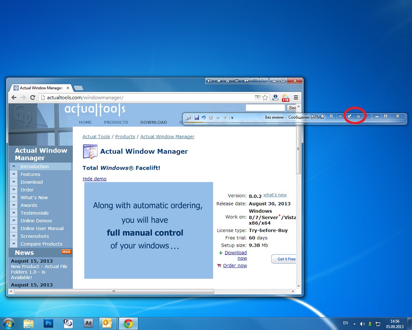Click the forward arrow in Chrome
This screenshot has height=330, width=412.
[x=23, y=97]
